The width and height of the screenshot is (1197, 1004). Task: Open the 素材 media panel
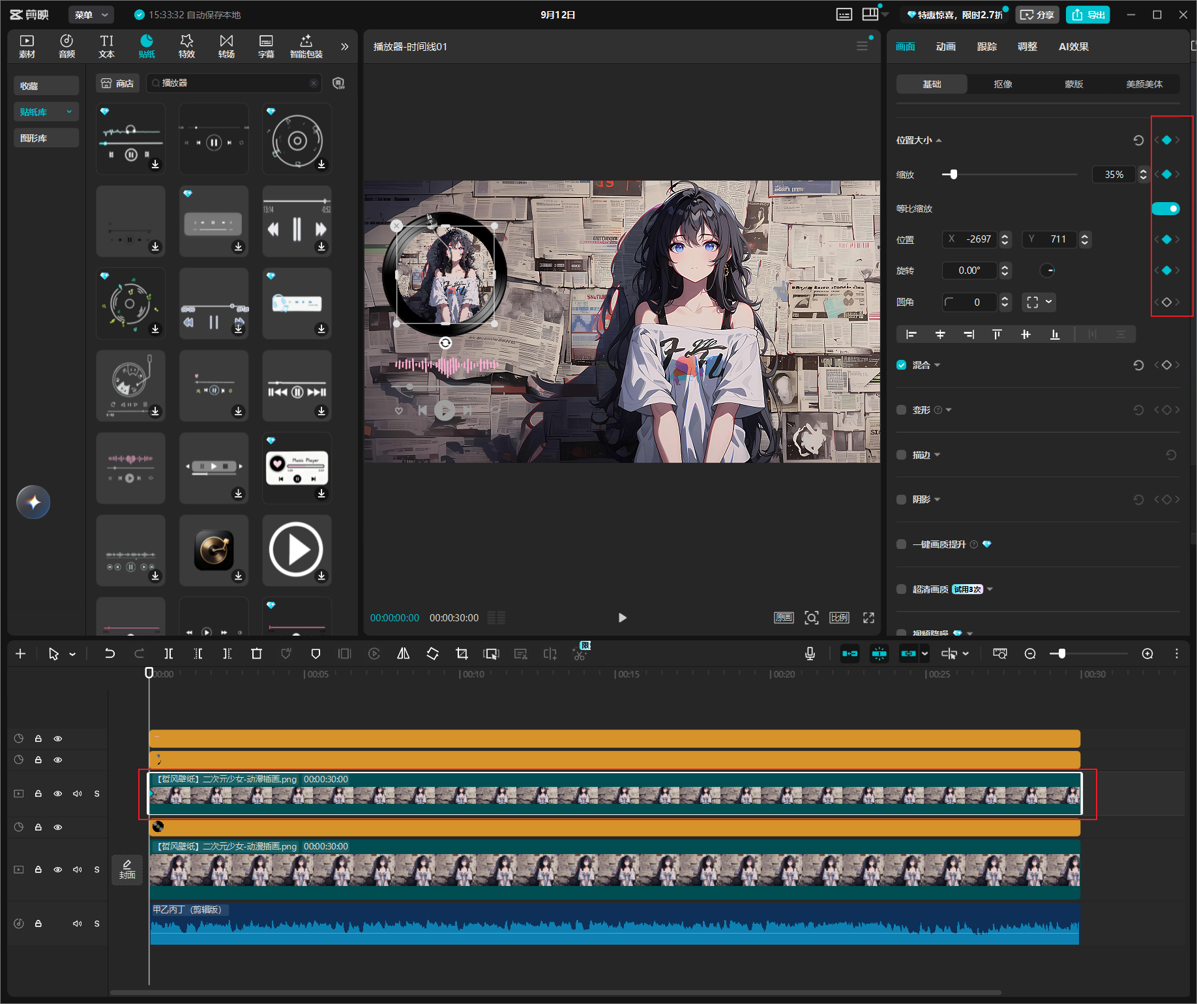(27, 46)
